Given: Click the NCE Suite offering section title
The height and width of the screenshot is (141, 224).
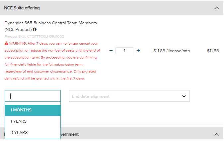Looking at the screenshot, I should click(22, 8).
